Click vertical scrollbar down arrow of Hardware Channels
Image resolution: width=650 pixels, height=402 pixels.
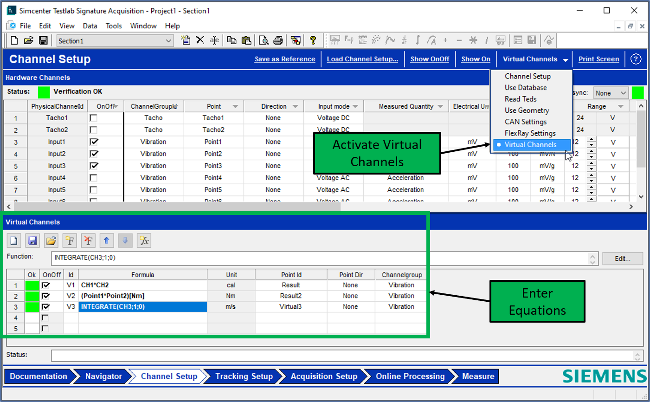[x=641, y=197]
